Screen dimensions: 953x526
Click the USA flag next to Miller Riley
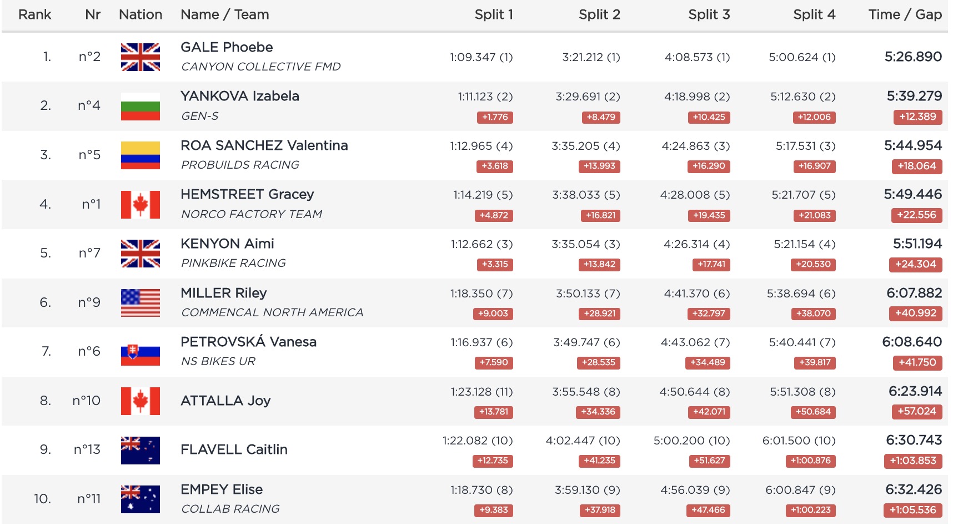(x=140, y=303)
